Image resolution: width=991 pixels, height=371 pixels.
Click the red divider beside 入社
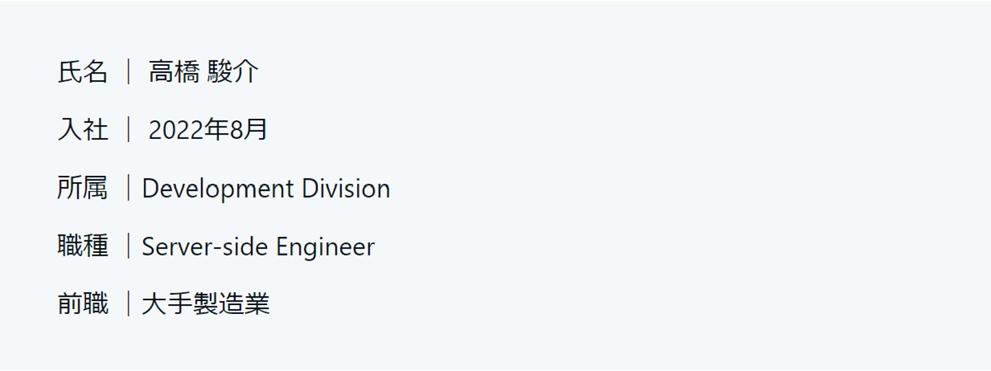pyautogui.click(x=129, y=129)
